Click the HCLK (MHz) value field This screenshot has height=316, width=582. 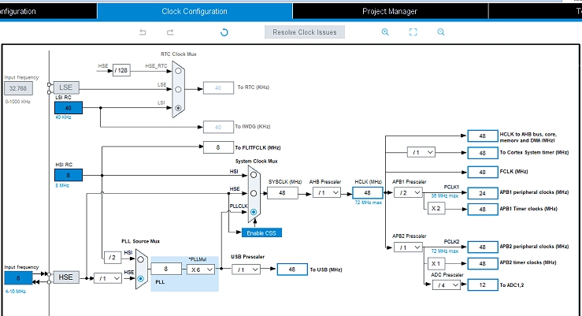point(367,193)
